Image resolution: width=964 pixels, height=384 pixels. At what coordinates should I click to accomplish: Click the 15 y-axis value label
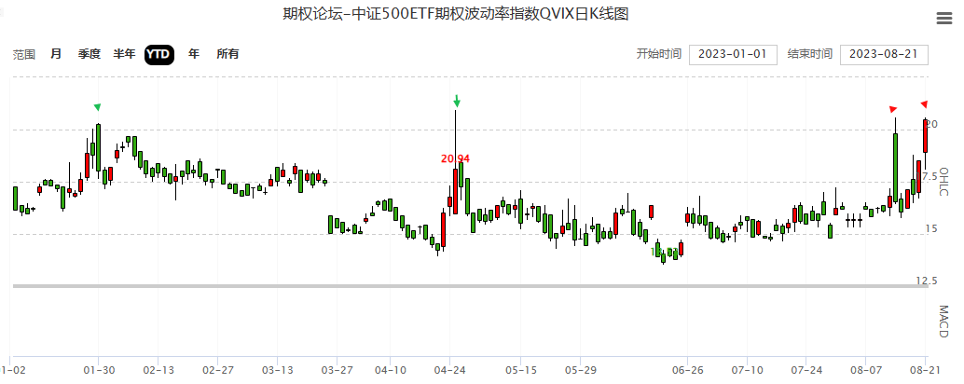[931, 228]
